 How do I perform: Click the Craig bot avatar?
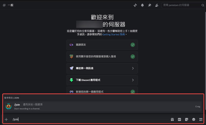9,106
